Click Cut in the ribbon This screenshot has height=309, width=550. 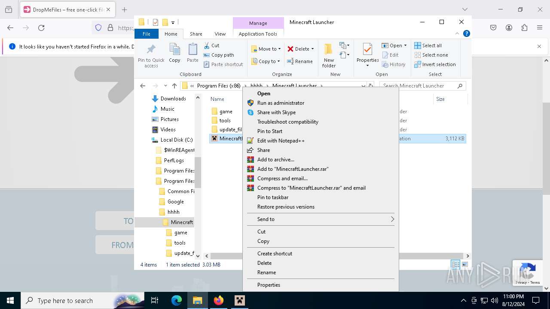212,45
